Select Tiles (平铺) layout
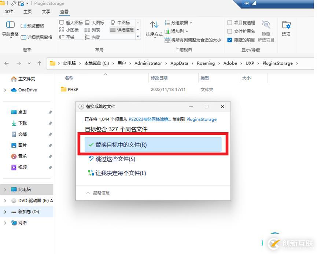This screenshot has height=254, width=317. tap(67, 37)
